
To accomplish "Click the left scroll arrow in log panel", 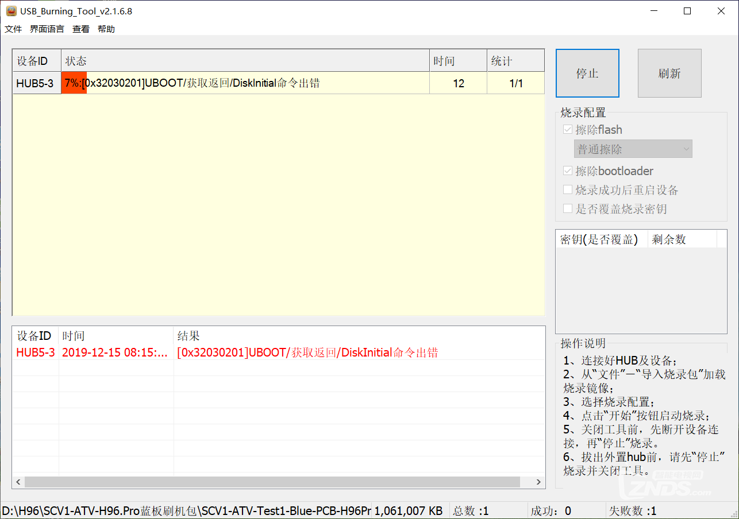I will [x=18, y=482].
